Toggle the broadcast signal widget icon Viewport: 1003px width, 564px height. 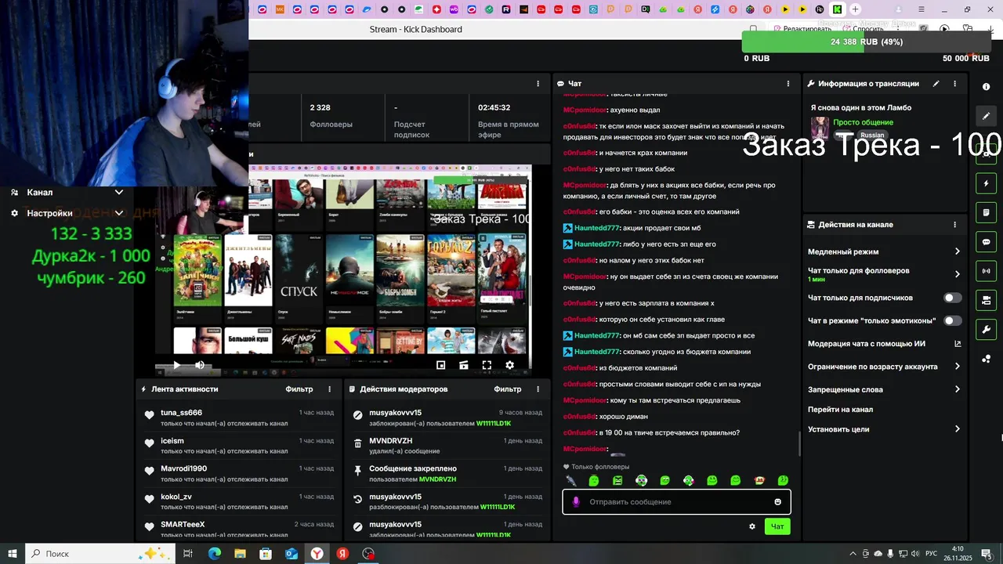coord(986,271)
